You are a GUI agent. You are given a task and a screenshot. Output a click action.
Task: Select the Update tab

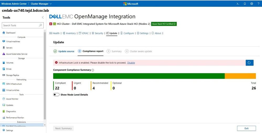coord(112,33)
